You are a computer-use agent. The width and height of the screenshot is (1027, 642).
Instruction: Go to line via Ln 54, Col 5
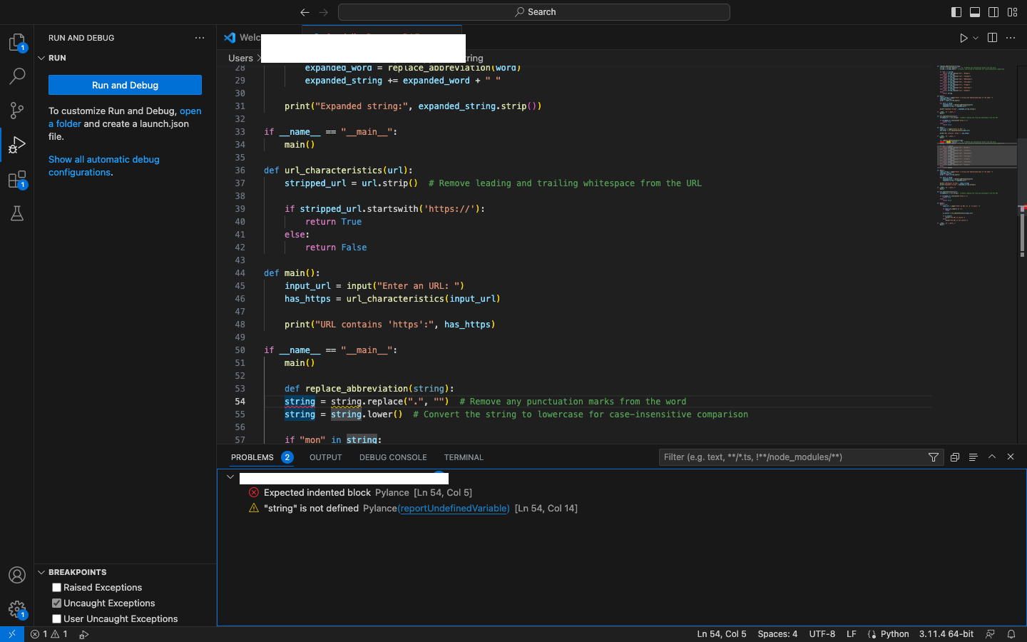[x=722, y=634]
